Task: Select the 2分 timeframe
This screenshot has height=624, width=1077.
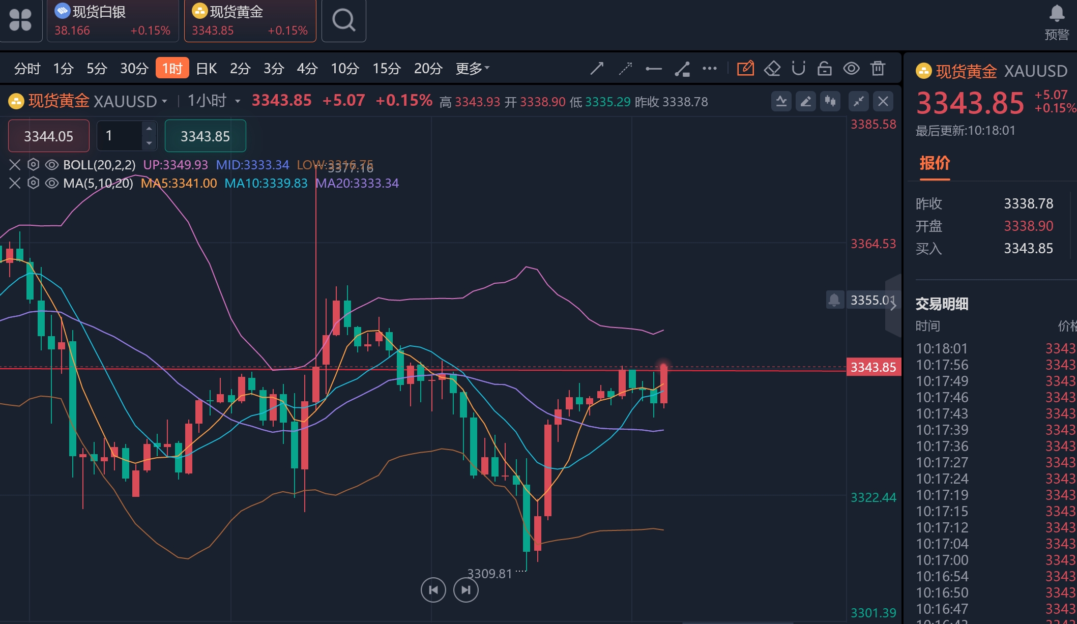Action: pyautogui.click(x=240, y=68)
